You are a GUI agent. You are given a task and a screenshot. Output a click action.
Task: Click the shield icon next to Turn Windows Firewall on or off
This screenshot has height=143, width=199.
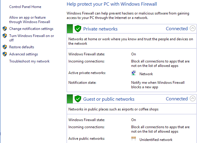click(x=4, y=36)
